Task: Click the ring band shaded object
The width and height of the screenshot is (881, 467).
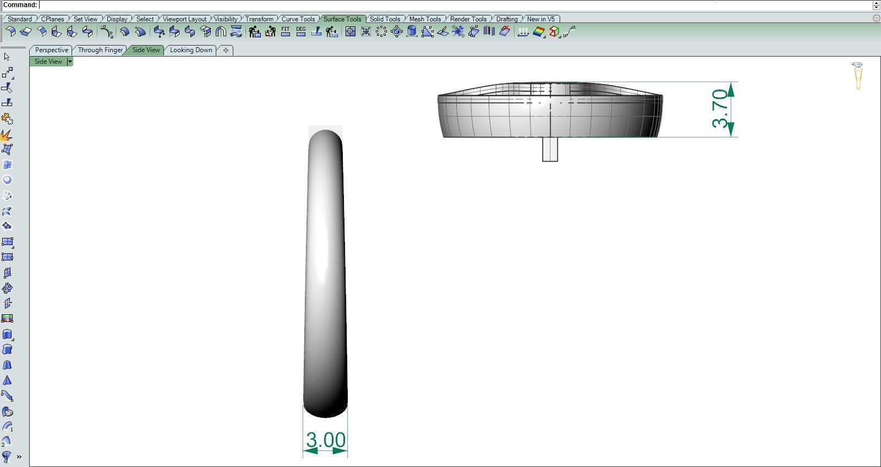Action: [325, 274]
